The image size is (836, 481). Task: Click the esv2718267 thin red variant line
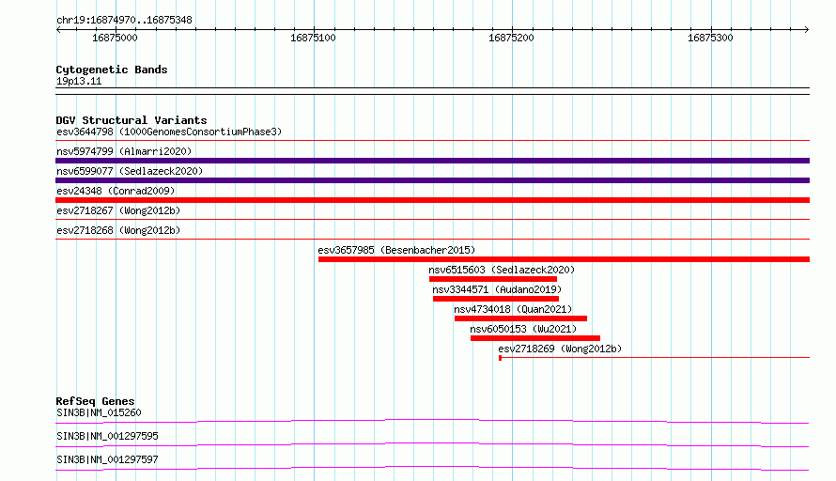coord(432,219)
